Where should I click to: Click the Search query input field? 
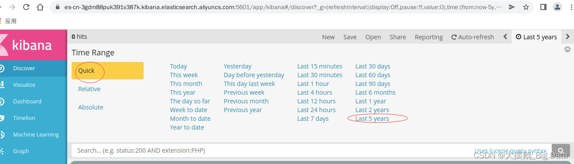pos(312,150)
